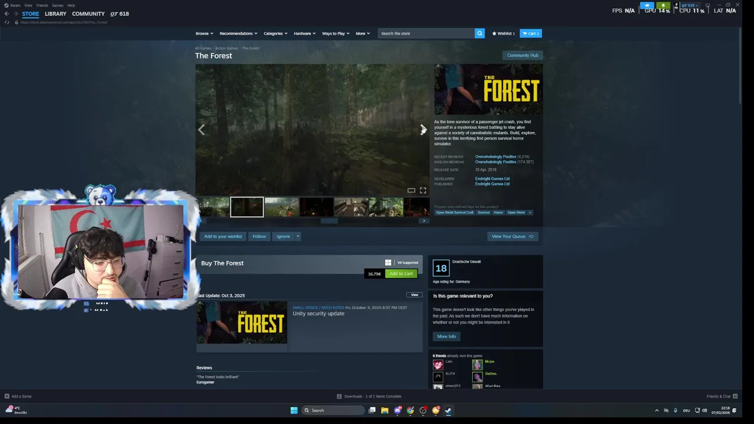Click the Add a Game plus icon
The image size is (754, 424).
point(7,396)
